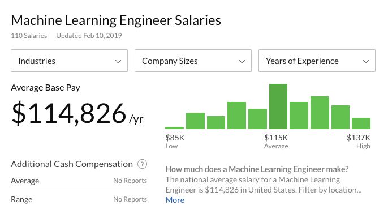The width and height of the screenshot is (388, 218).
Task: Select the rightmost bar above $137K High
Action: (x=361, y=123)
